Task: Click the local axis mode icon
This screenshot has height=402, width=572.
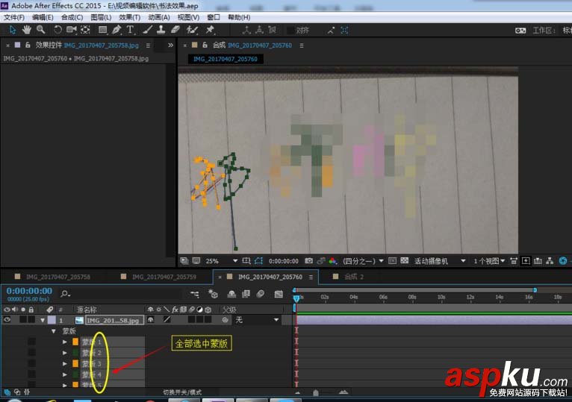Action: pos(246,31)
